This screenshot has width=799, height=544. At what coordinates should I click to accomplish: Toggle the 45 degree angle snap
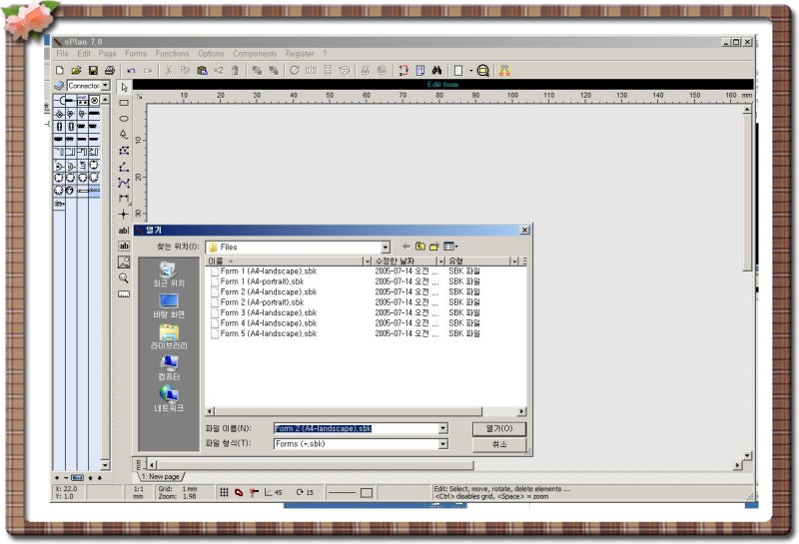(x=273, y=492)
